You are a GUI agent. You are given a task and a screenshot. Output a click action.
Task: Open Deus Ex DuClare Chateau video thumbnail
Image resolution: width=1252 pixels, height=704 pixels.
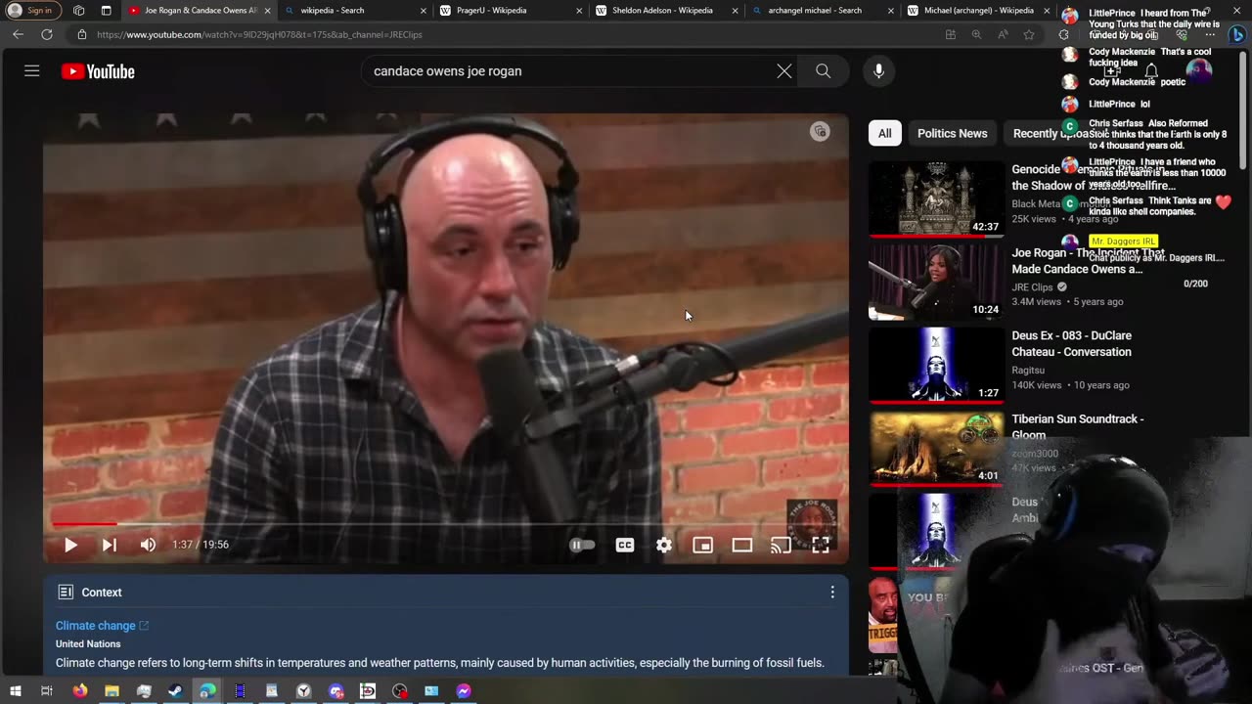coord(936,365)
